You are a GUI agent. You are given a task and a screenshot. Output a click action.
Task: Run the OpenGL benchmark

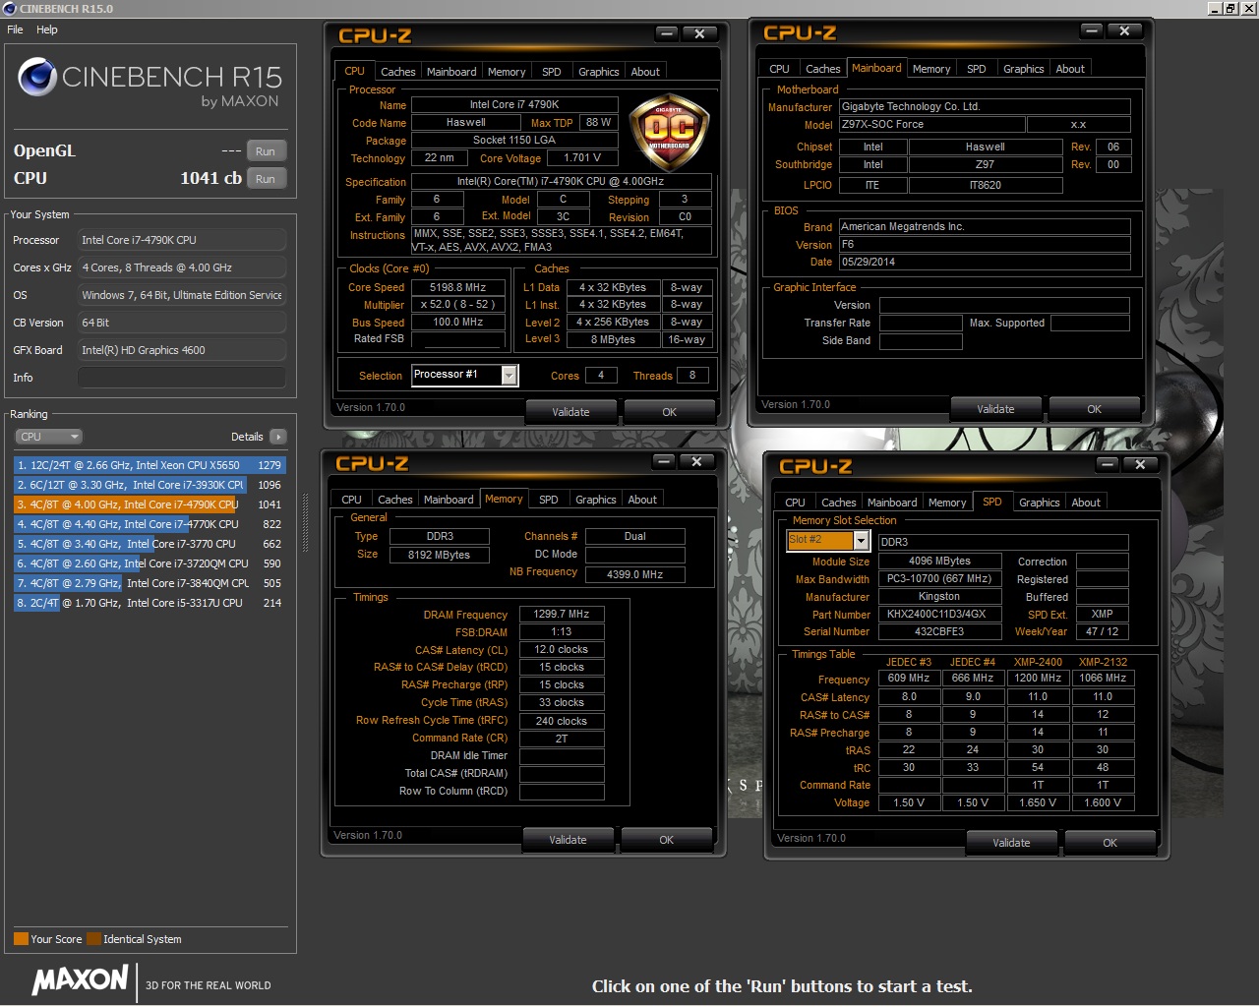[266, 151]
